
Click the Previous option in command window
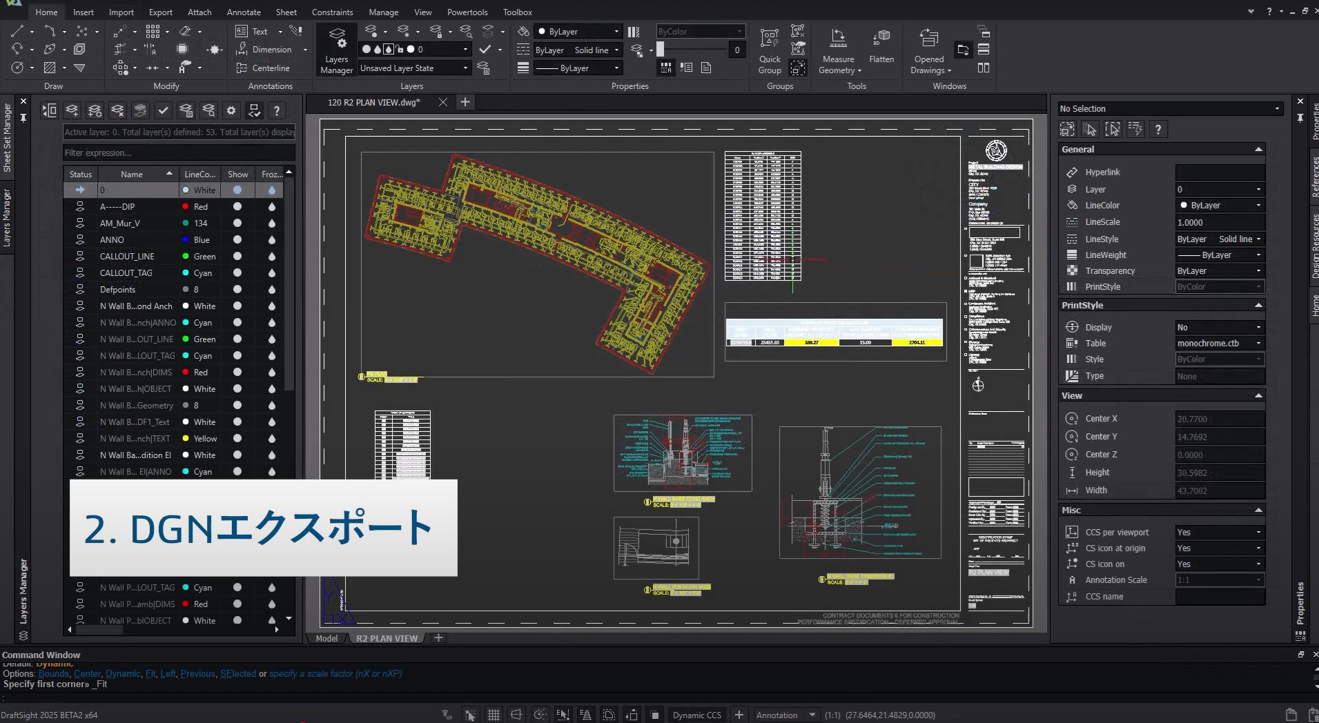click(x=197, y=674)
